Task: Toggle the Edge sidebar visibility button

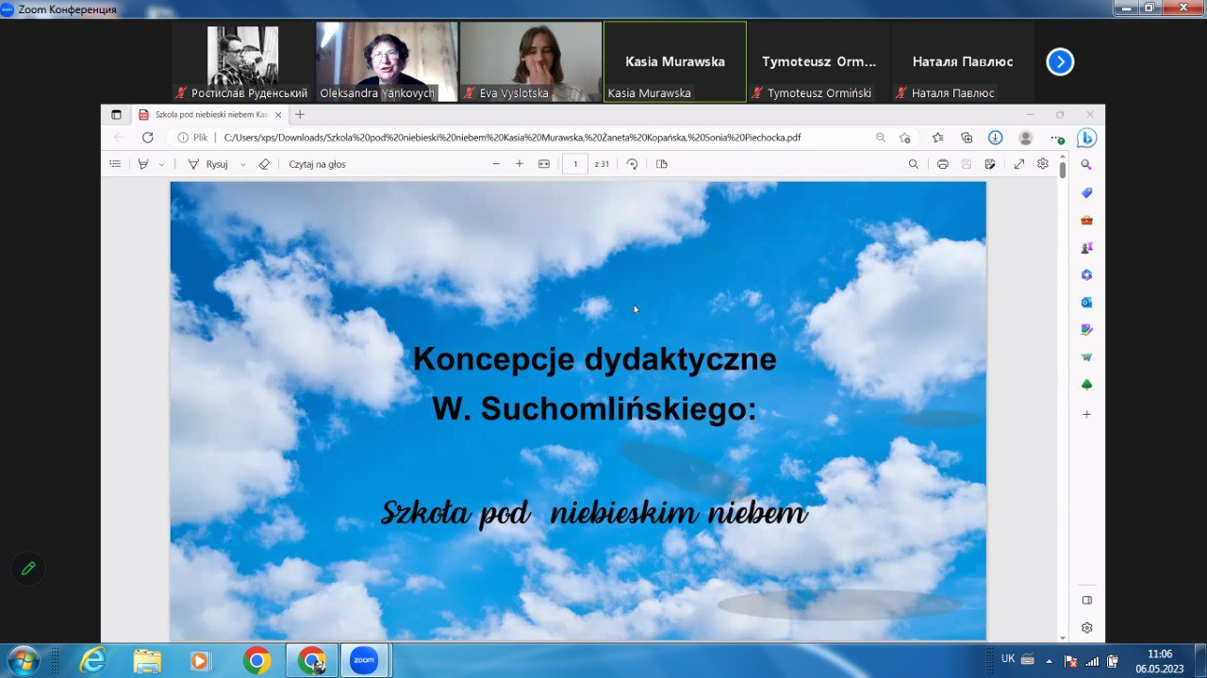Action: (x=1086, y=600)
